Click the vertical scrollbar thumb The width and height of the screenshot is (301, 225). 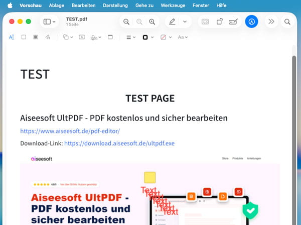pos(294,139)
